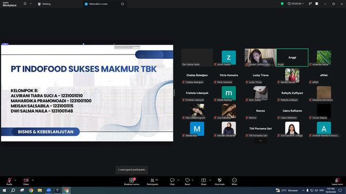346x194 pixels.
Task: Open the pop-out window icon in title bar
Action: tap(310, 4)
